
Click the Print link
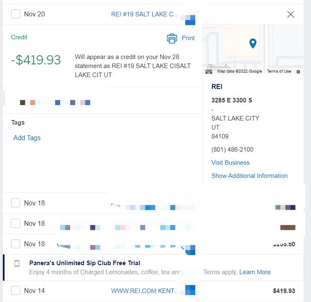tap(188, 38)
